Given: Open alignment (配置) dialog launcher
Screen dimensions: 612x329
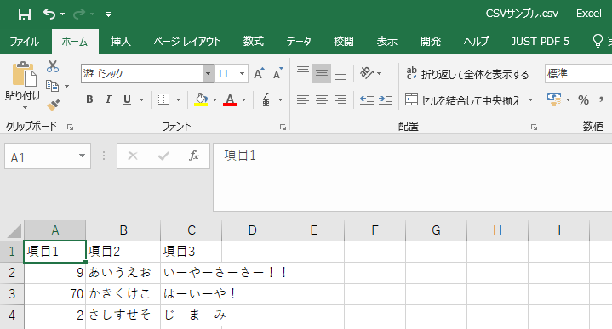Looking at the screenshot, I should (x=534, y=127).
